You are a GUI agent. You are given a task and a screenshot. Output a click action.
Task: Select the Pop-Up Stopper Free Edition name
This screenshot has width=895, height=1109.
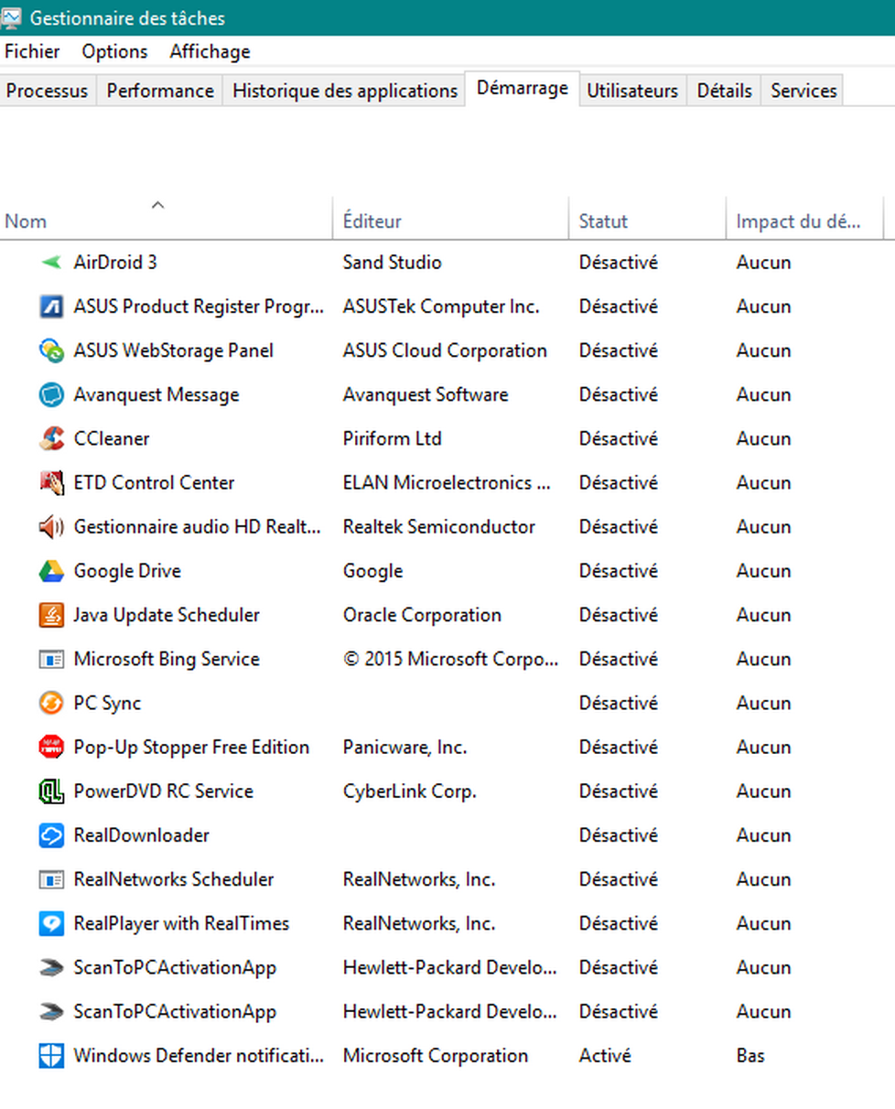pos(191,747)
